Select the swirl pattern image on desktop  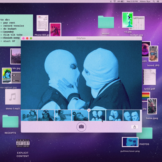16,78
